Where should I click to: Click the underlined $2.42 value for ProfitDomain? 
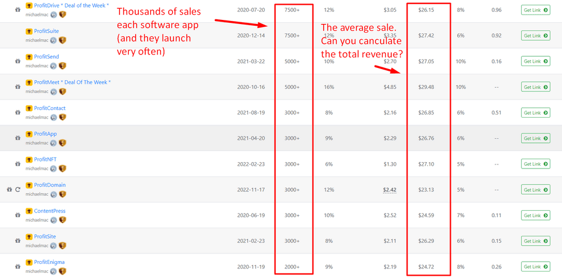(389, 190)
